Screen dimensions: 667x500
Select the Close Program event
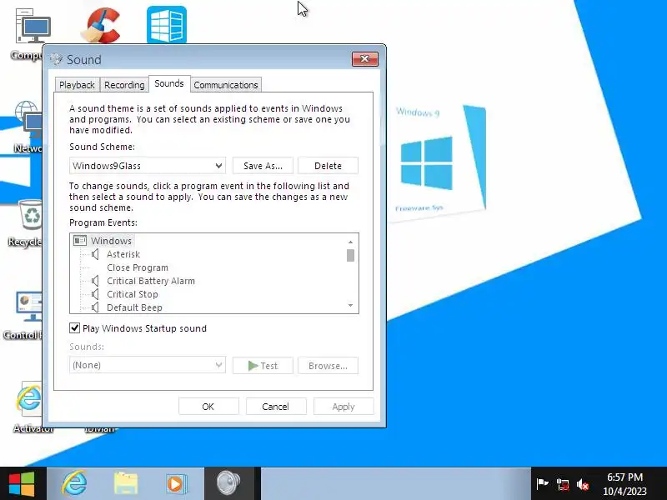138,267
